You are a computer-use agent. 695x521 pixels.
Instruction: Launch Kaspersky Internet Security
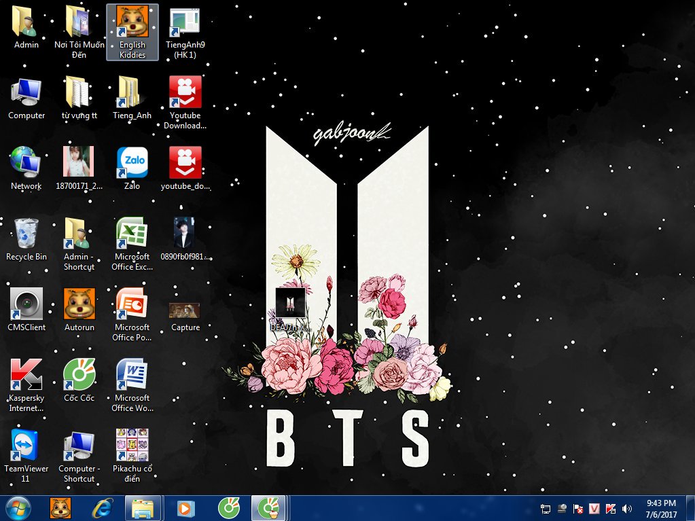pos(26,385)
